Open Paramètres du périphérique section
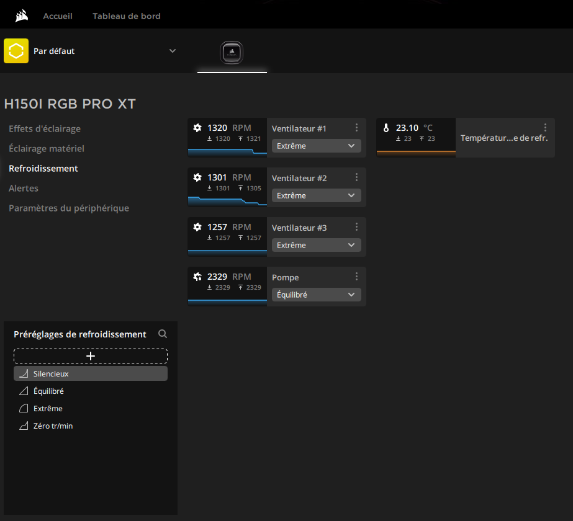Screen dimensions: 573x521 69,208
